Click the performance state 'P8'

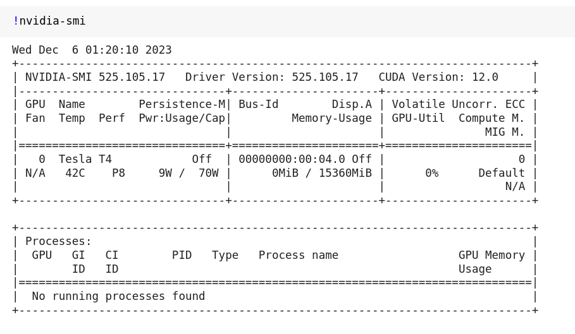[x=118, y=173]
